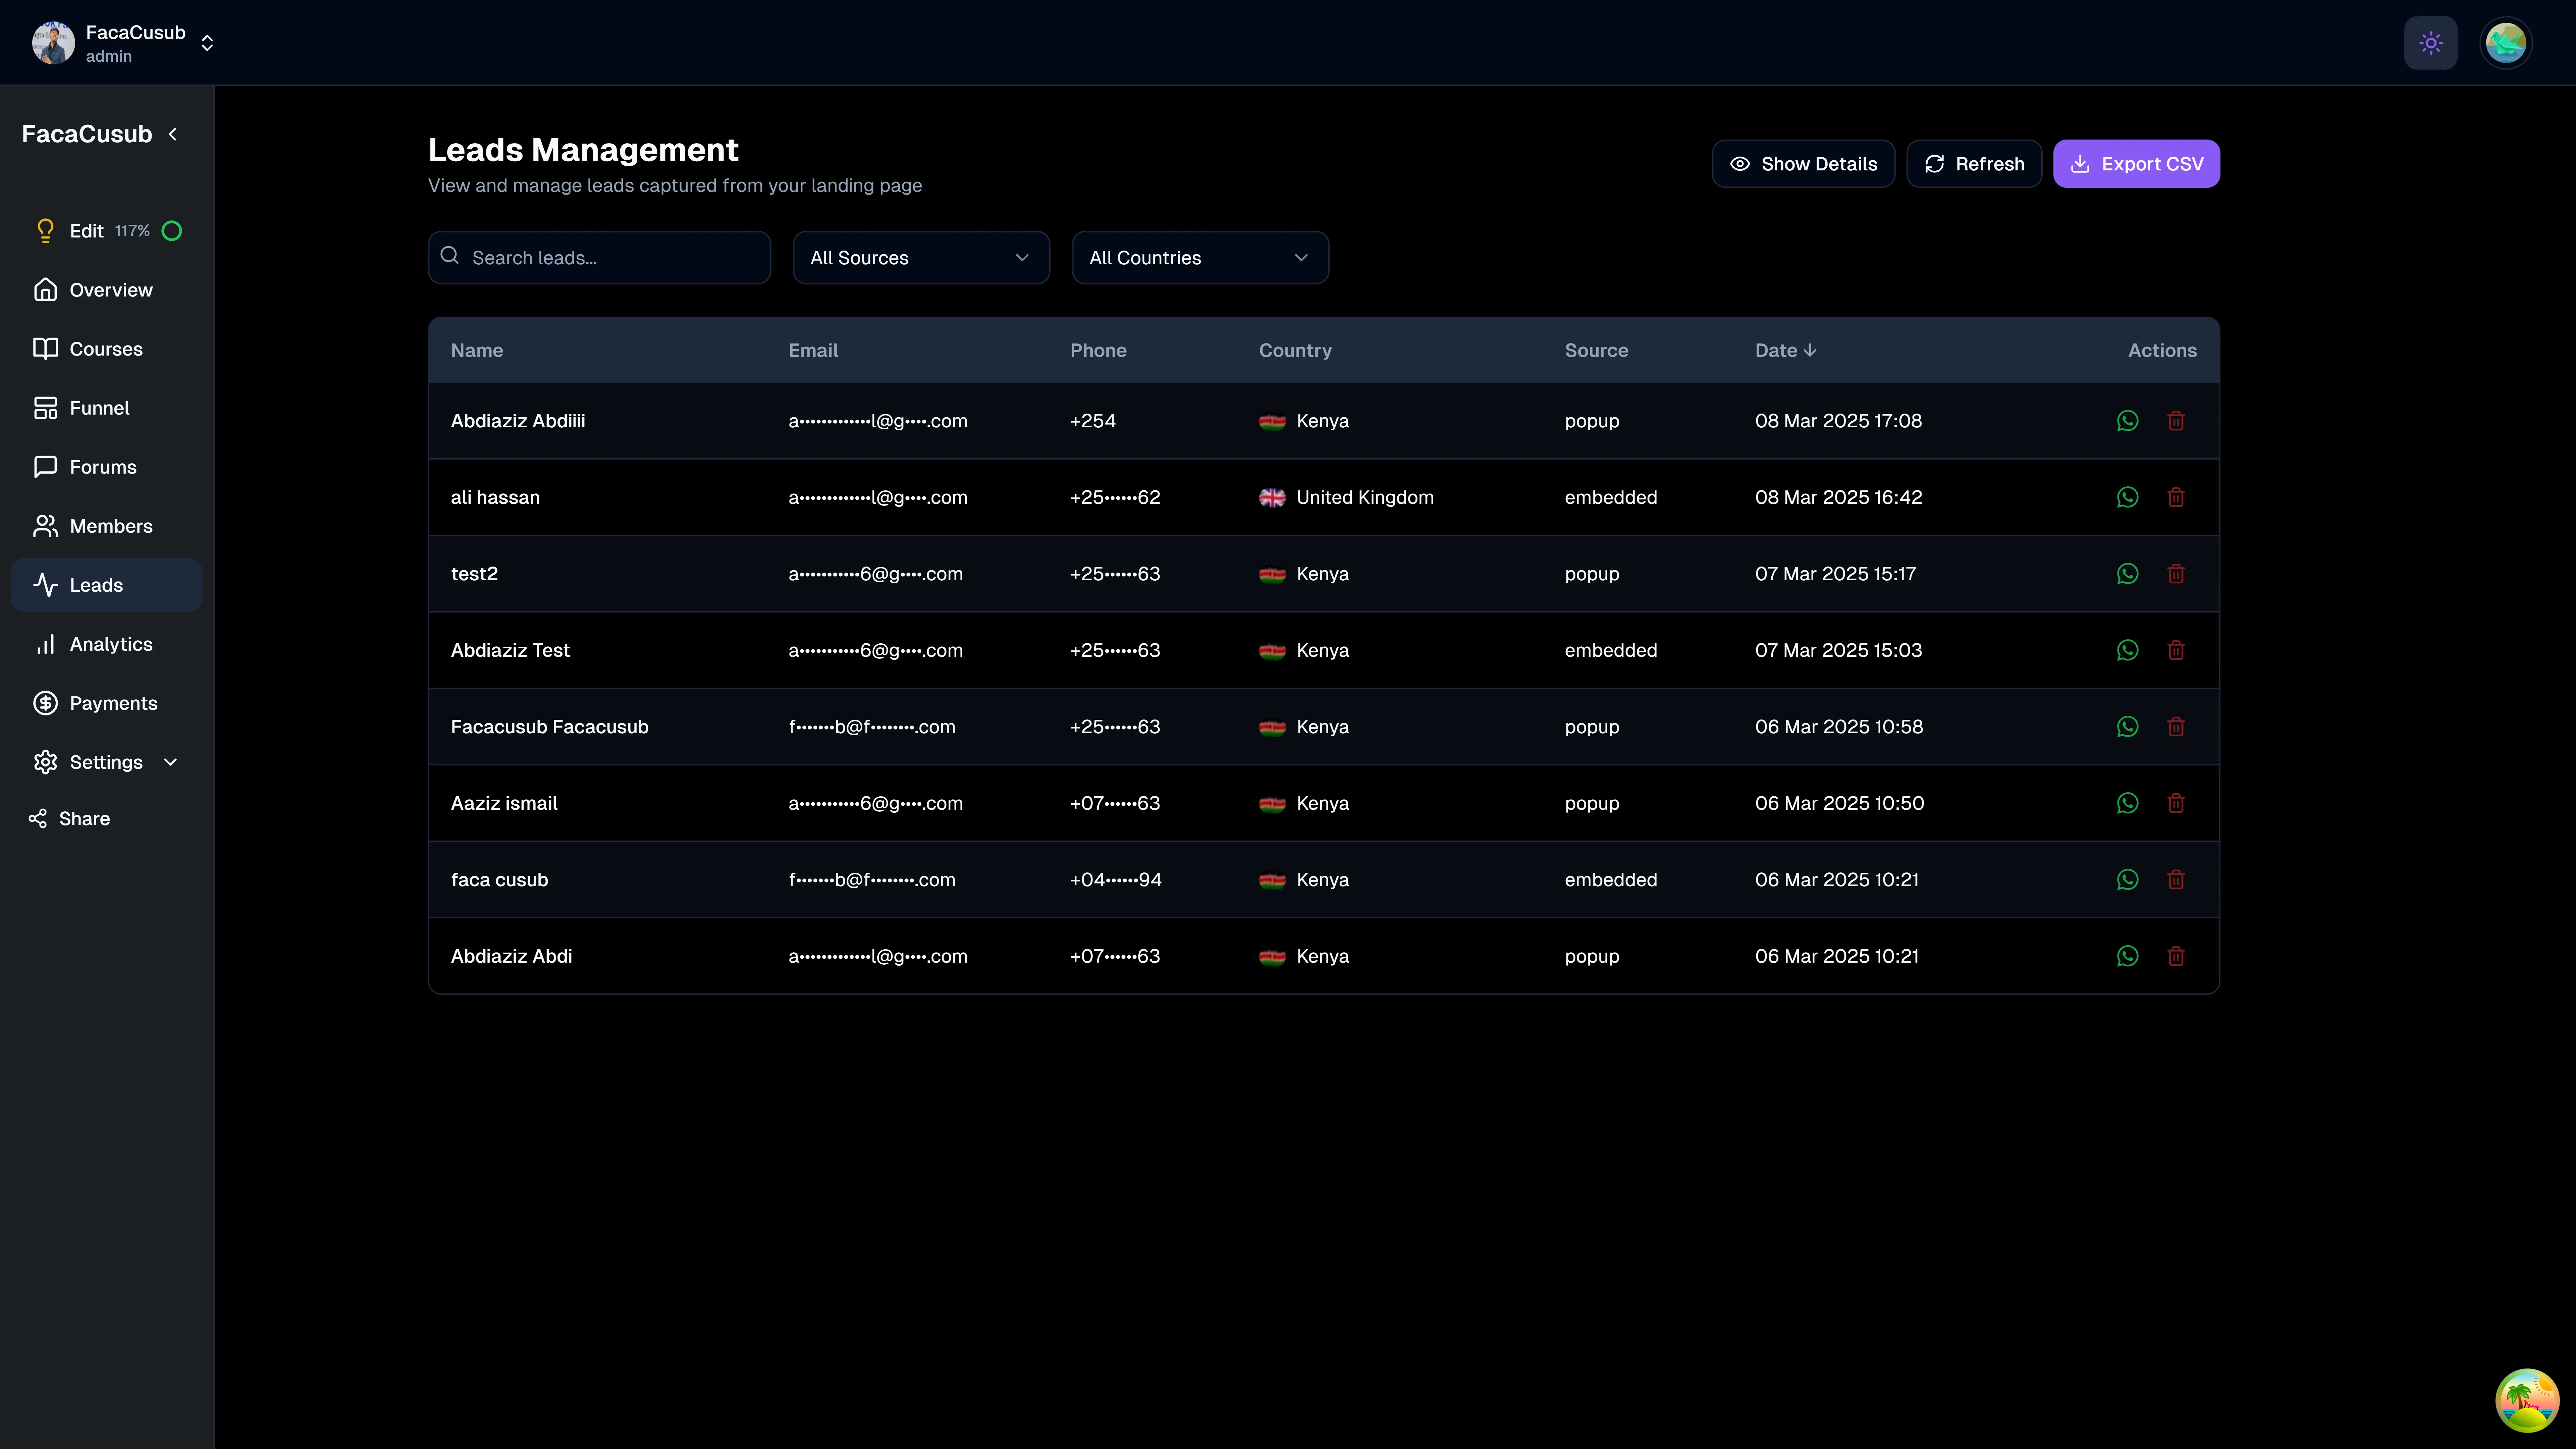This screenshot has width=2576, height=1449.
Task: Refresh the leads list
Action: 1974,164
